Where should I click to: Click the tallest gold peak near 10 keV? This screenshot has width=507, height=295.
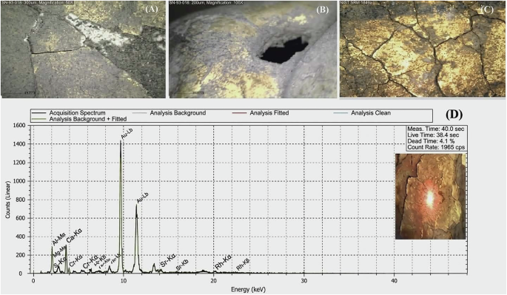121,207
